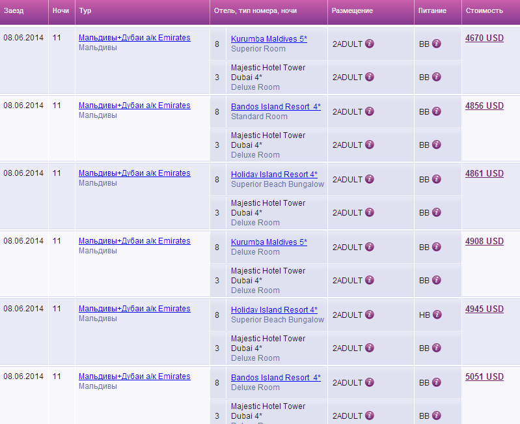The image size is (520, 424).
Task: Open BB info icon for Bandos Standard Room
Action: pos(437,111)
